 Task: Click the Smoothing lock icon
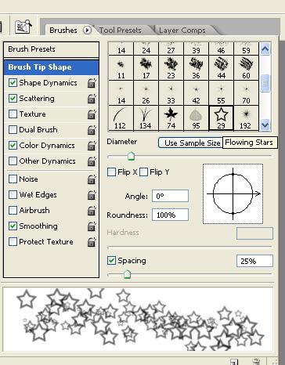(92, 226)
